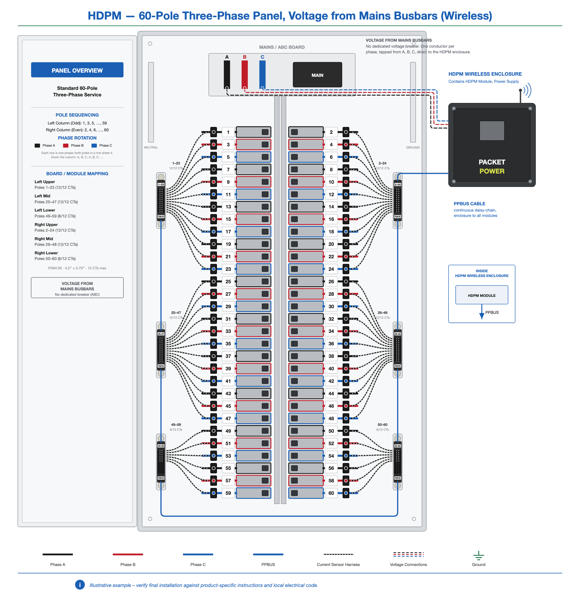This screenshot has height=598, width=580.
Task: Click the current sensor on pole 2
Action: coord(346,132)
